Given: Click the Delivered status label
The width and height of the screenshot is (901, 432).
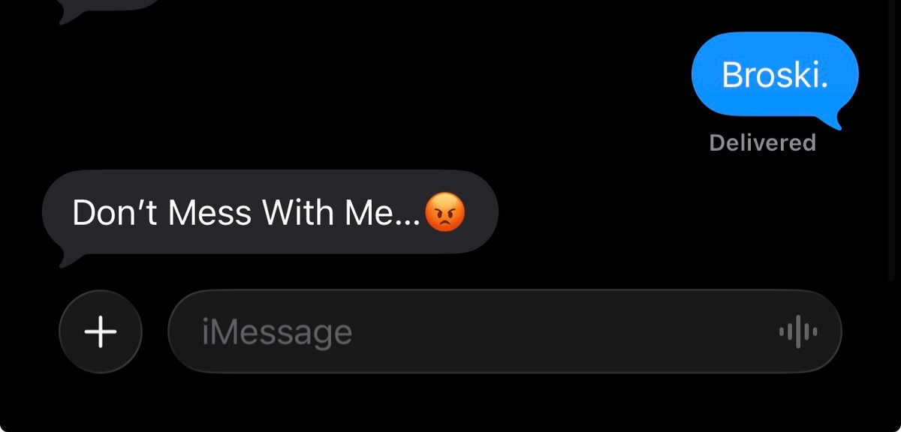Looking at the screenshot, I should point(762,142).
